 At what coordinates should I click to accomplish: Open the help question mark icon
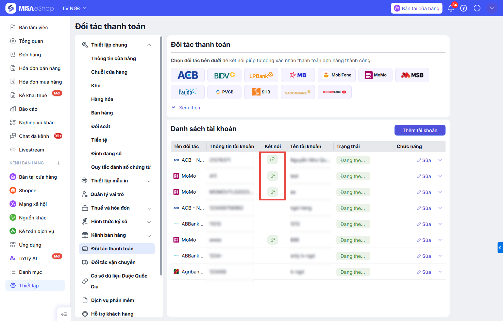464,8
